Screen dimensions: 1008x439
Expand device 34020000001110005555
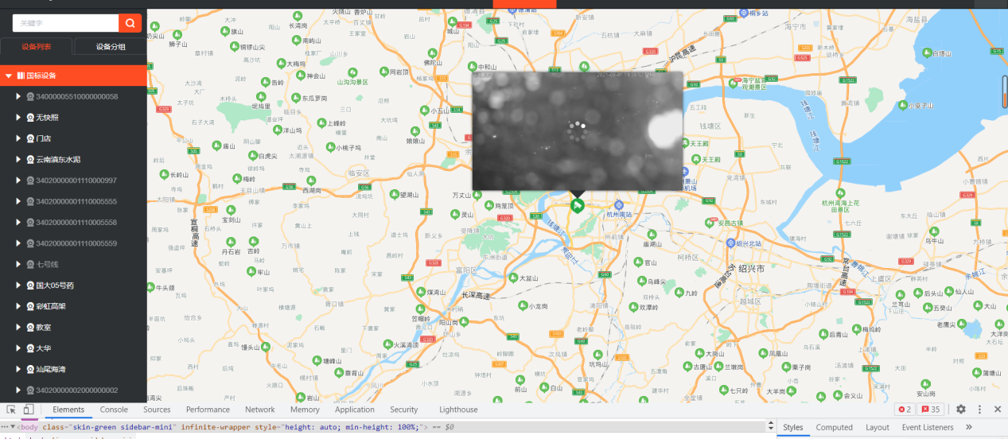(x=18, y=201)
